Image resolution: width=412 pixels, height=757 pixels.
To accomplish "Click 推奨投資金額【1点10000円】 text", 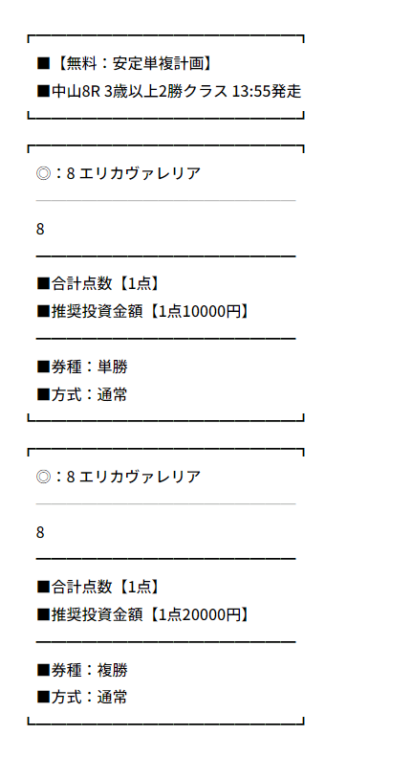I will pos(143,311).
